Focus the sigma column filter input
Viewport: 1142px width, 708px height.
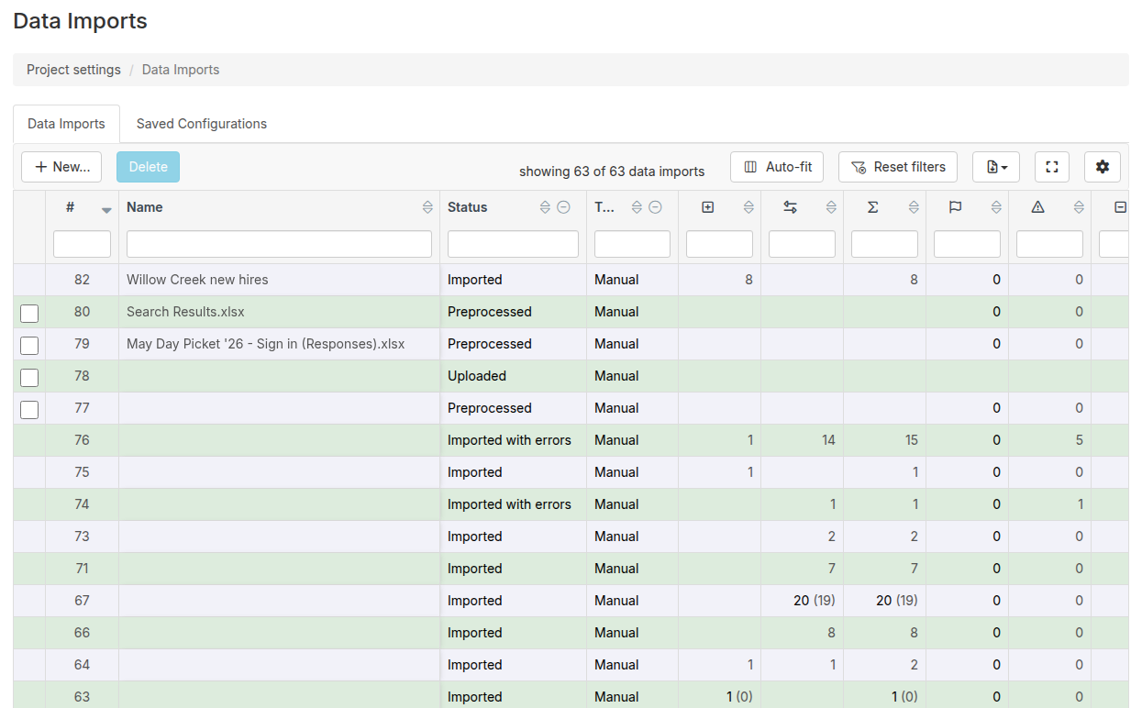point(884,244)
